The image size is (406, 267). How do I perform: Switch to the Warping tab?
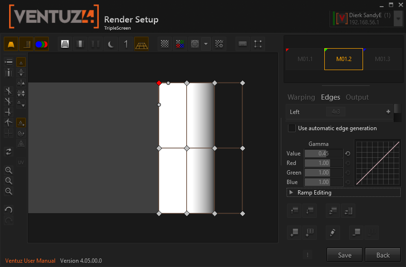tap(301, 97)
